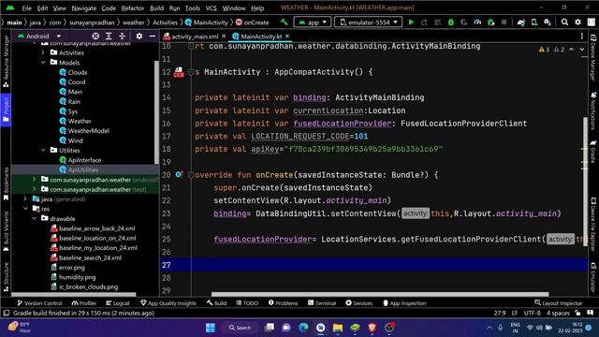Viewport: 599px width, 337px height.
Task: Click the override gutter icon on line 20
Action: [x=179, y=175]
